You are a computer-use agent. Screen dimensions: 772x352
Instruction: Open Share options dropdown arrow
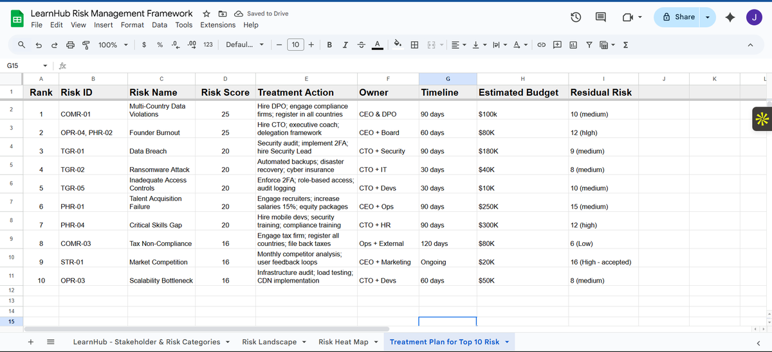(x=708, y=17)
